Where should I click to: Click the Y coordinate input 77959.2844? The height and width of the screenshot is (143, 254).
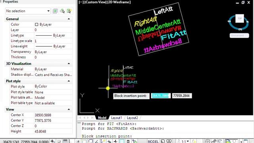(182, 96)
